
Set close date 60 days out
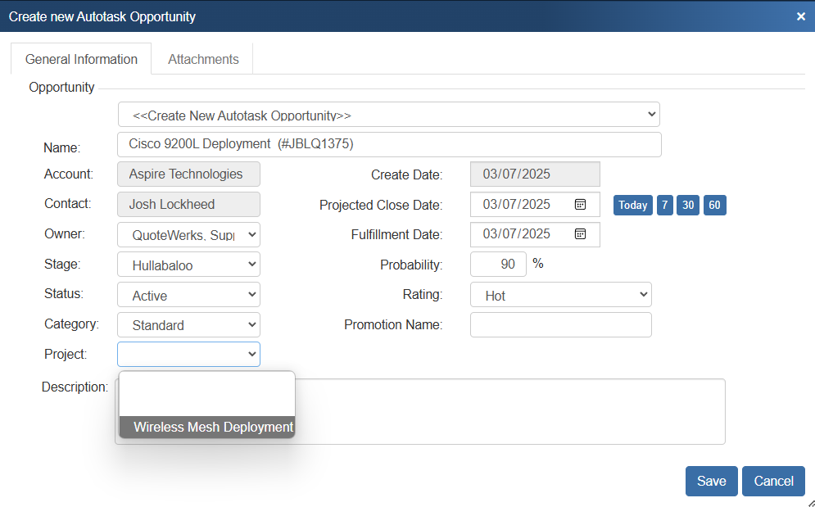coord(714,205)
